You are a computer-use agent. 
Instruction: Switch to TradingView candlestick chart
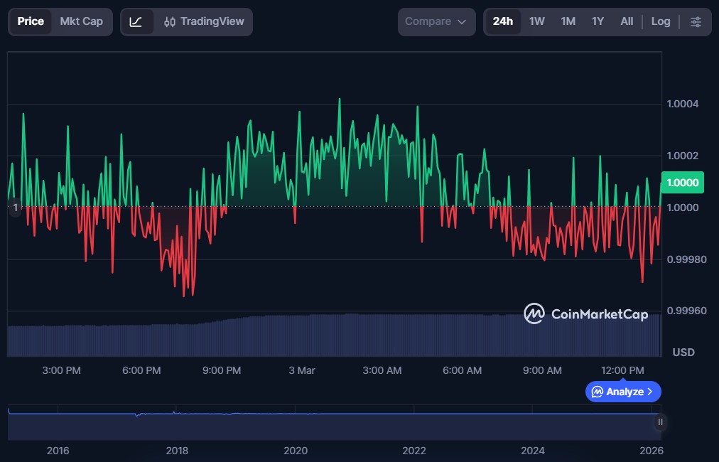point(203,21)
